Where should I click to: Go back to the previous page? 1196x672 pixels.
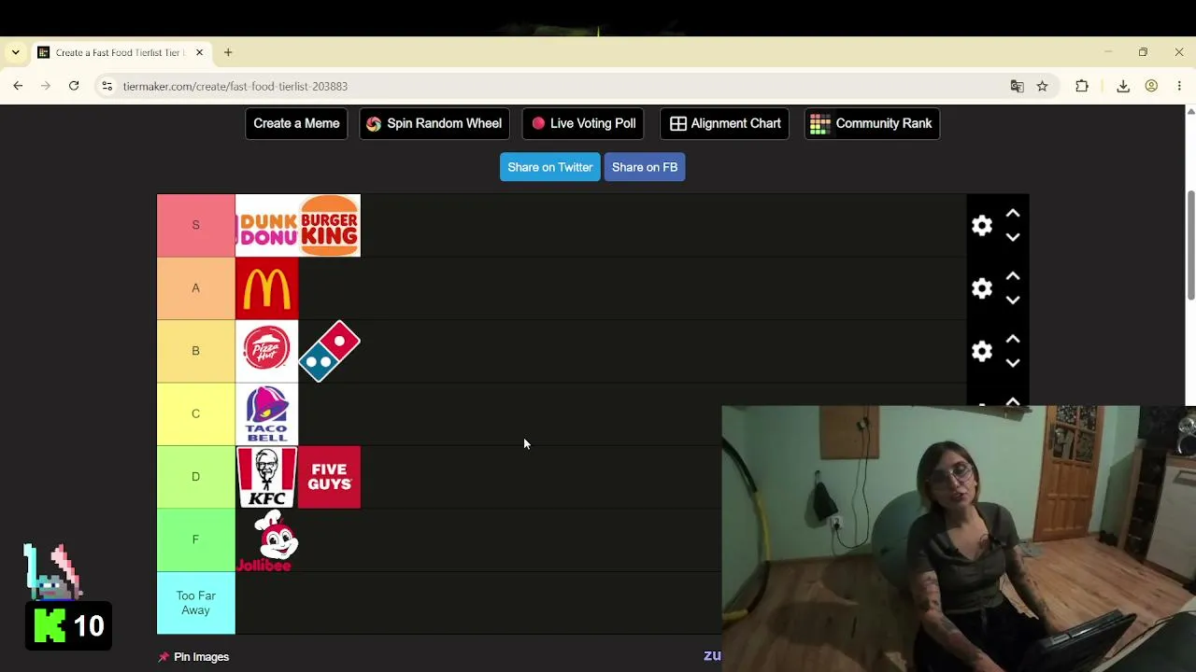coord(18,86)
